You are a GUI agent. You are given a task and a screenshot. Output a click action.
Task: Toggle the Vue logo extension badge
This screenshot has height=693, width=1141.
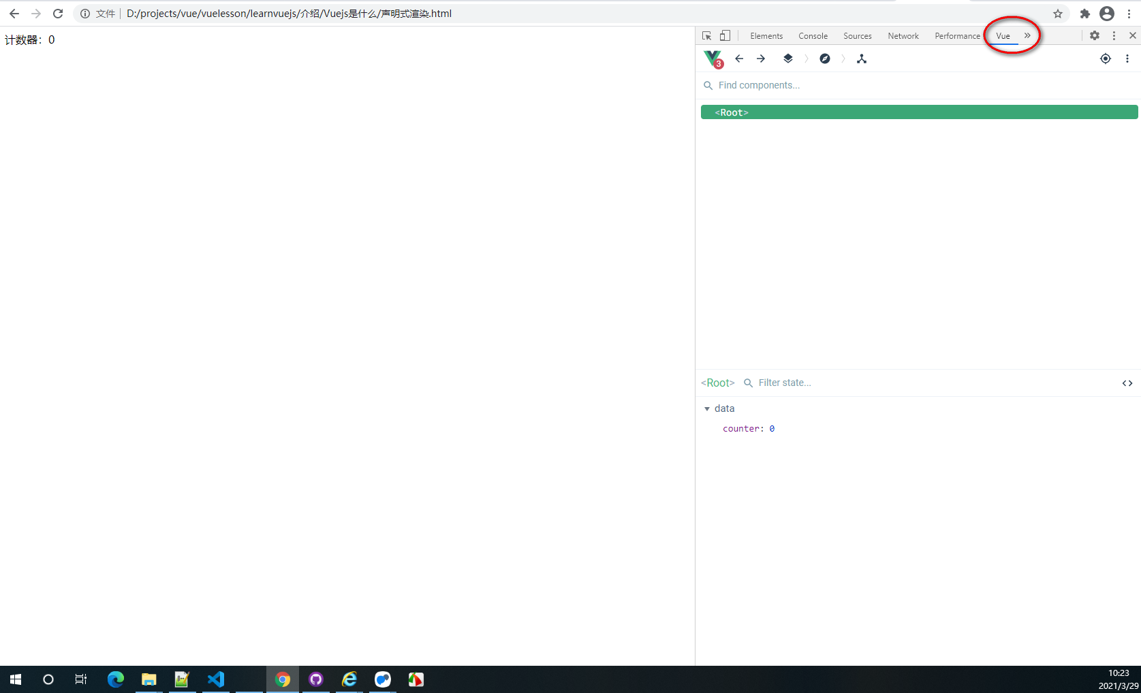(x=713, y=59)
